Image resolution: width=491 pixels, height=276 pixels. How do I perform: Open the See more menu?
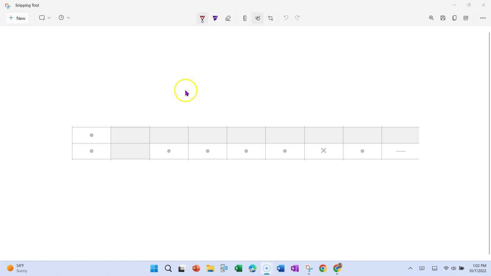(x=483, y=18)
